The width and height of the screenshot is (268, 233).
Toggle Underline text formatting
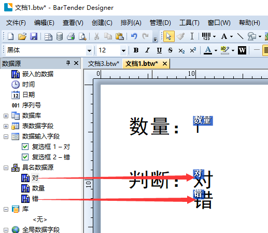tap(159, 50)
